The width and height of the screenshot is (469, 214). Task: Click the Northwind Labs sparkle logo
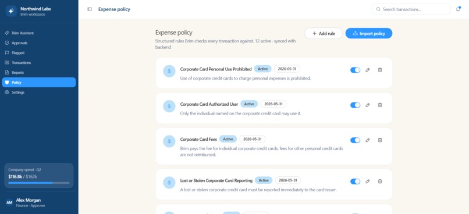(11, 11)
